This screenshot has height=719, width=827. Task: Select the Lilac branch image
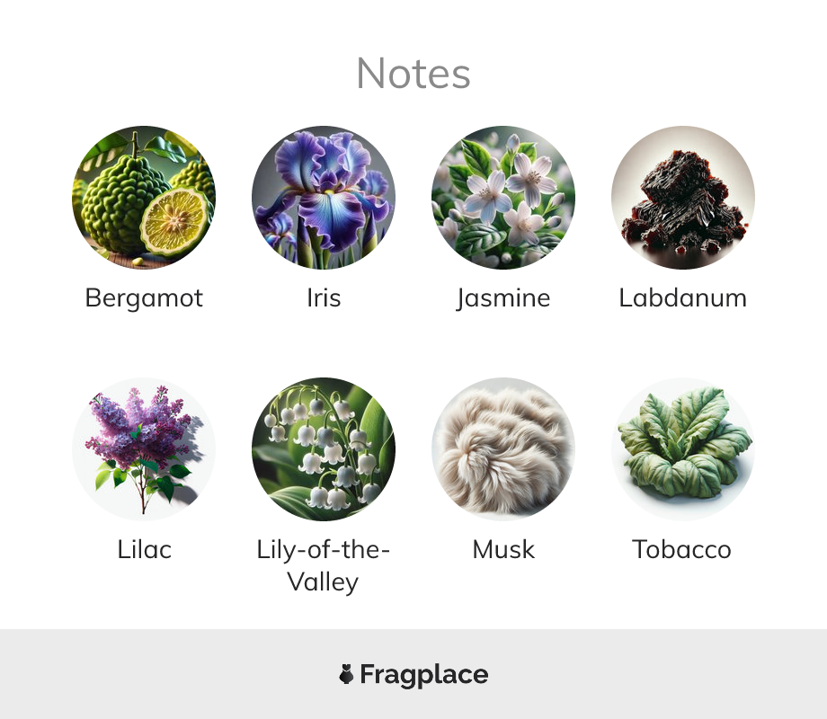click(144, 448)
